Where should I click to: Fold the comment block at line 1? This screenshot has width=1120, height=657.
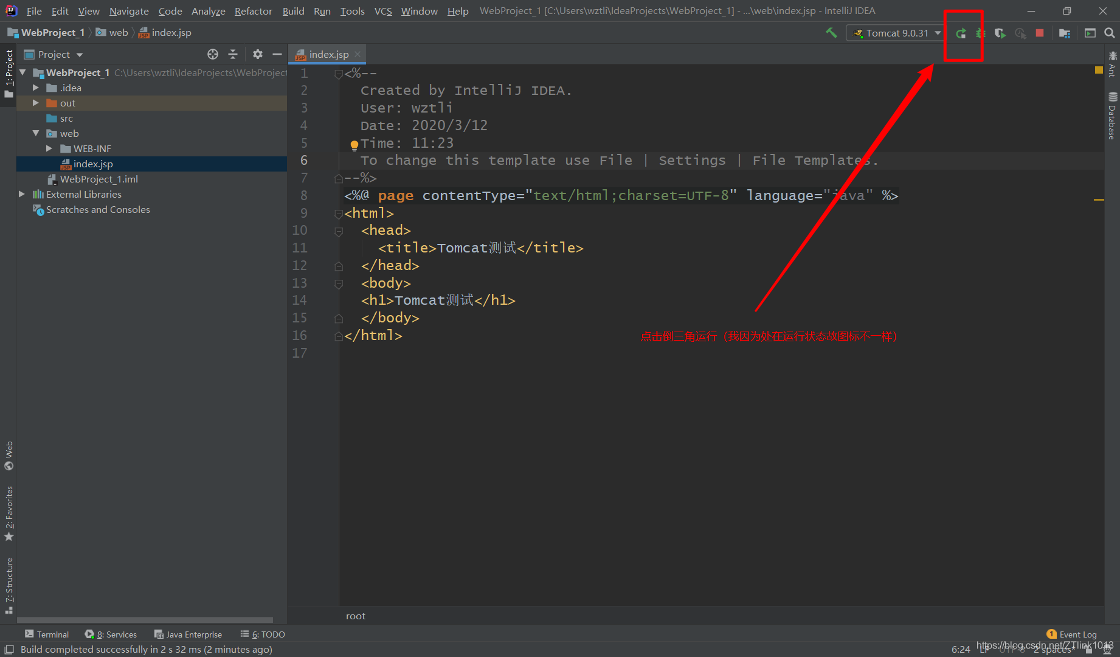click(339, 74)
